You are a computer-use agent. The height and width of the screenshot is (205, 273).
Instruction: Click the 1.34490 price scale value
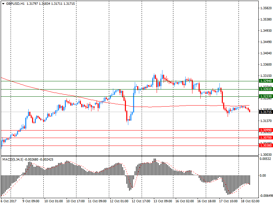point(266,42)
